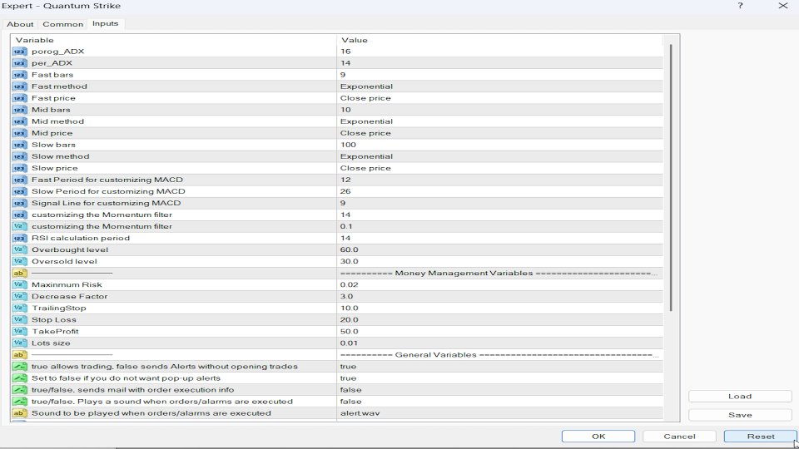Click the icon beside Slow bars
799x449 pixels.
tap(19, 145)
